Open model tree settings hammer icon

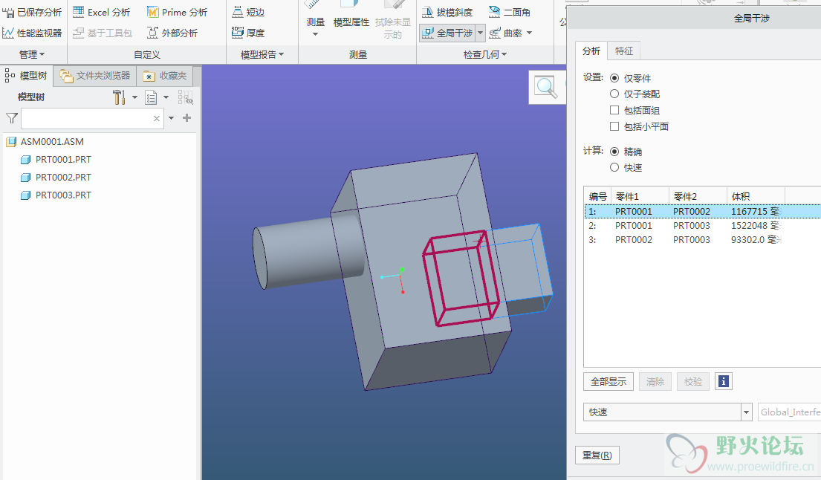click(x=119, y=97)
